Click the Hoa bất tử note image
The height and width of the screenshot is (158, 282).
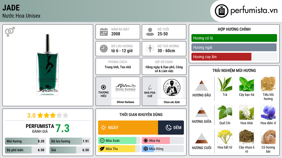pyautogui.click(x=225, y=137)
